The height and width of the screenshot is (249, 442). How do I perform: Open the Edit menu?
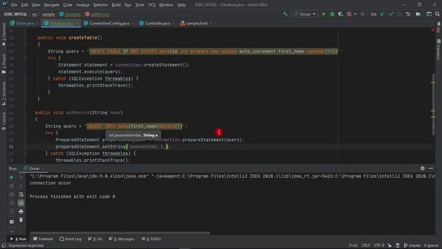click(25, 5)
